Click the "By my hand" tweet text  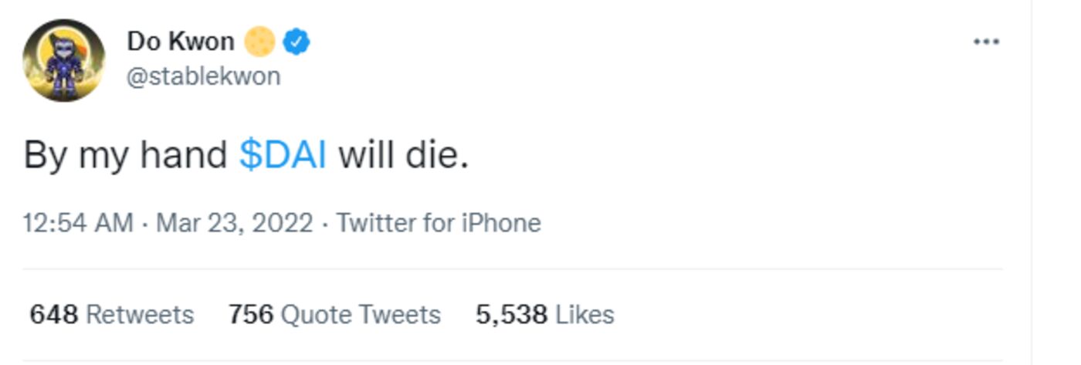(x=125, y=156)
